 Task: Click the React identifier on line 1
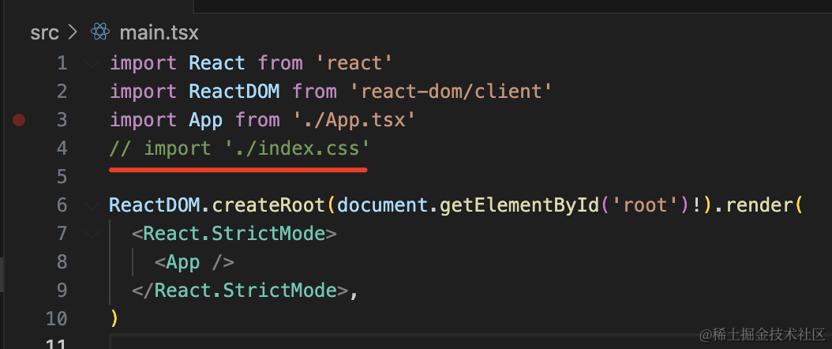(217, 64)
